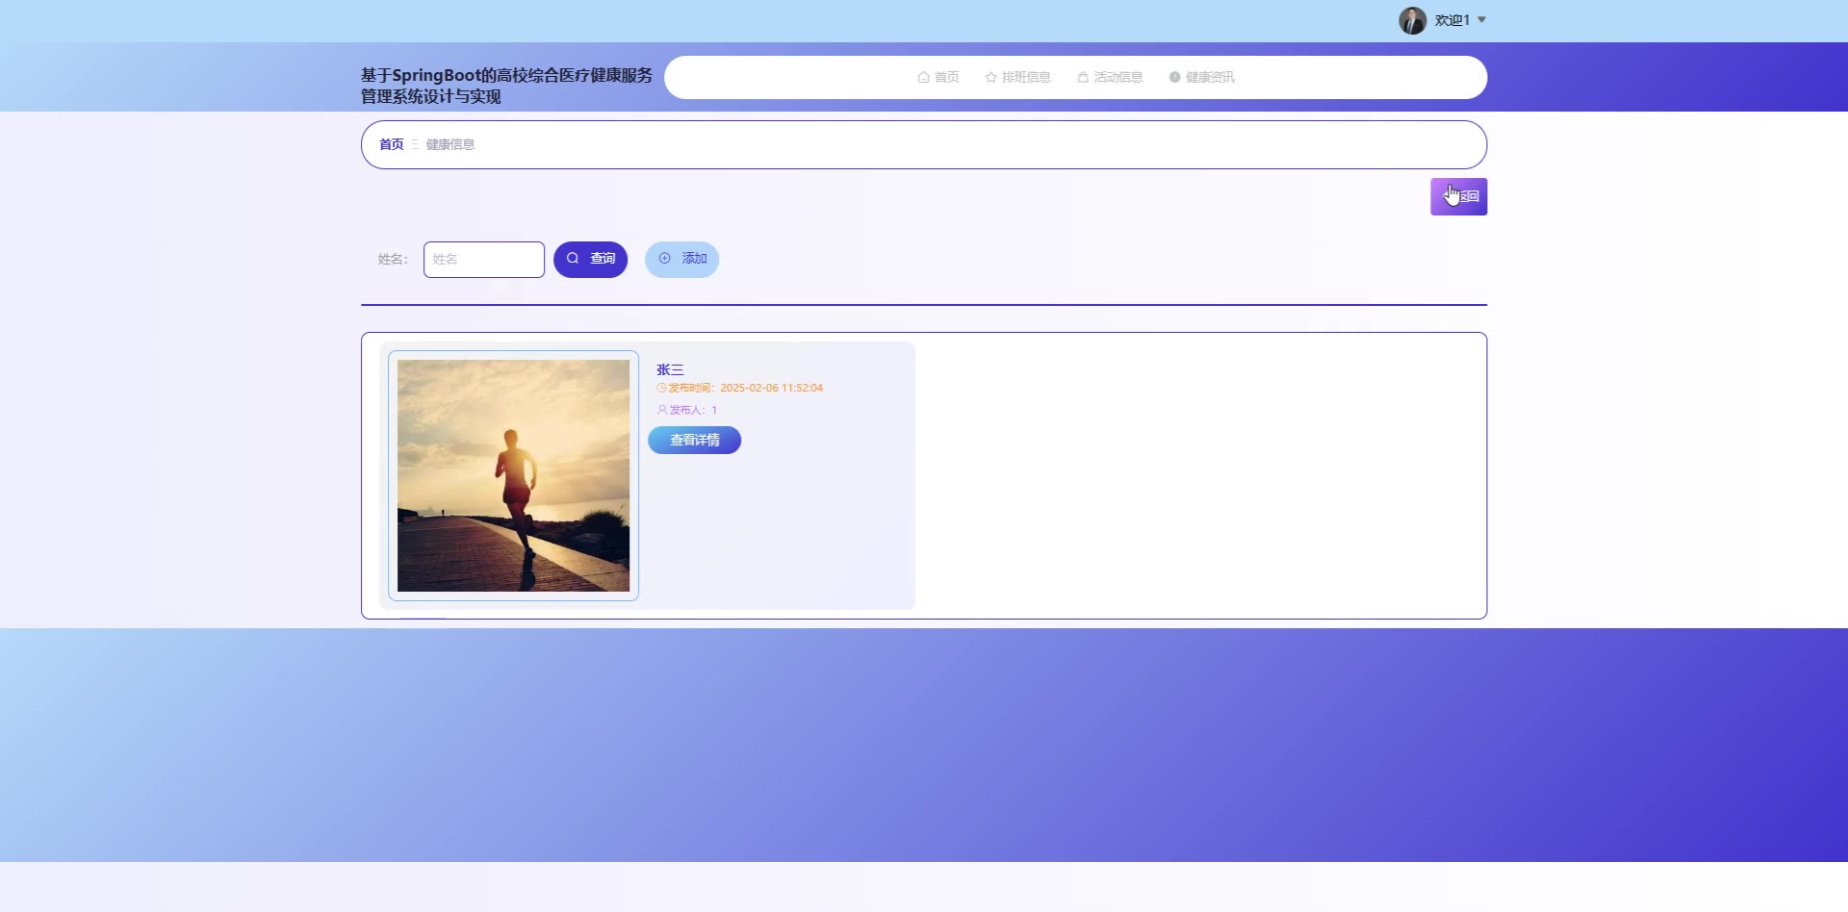
Task: Click the 添加 add button
Action: click(681, 259)
